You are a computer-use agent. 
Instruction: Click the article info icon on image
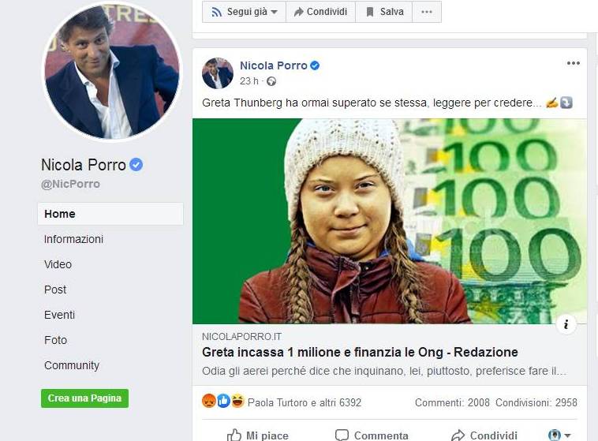[566, 323]
